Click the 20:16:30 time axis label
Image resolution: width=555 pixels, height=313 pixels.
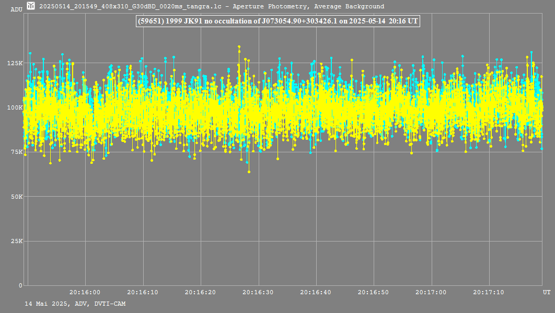(258, 293)
